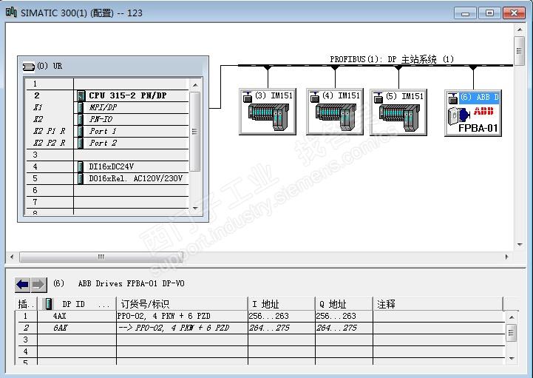Select the (5) IM151 slave station icon

(398, 112)
